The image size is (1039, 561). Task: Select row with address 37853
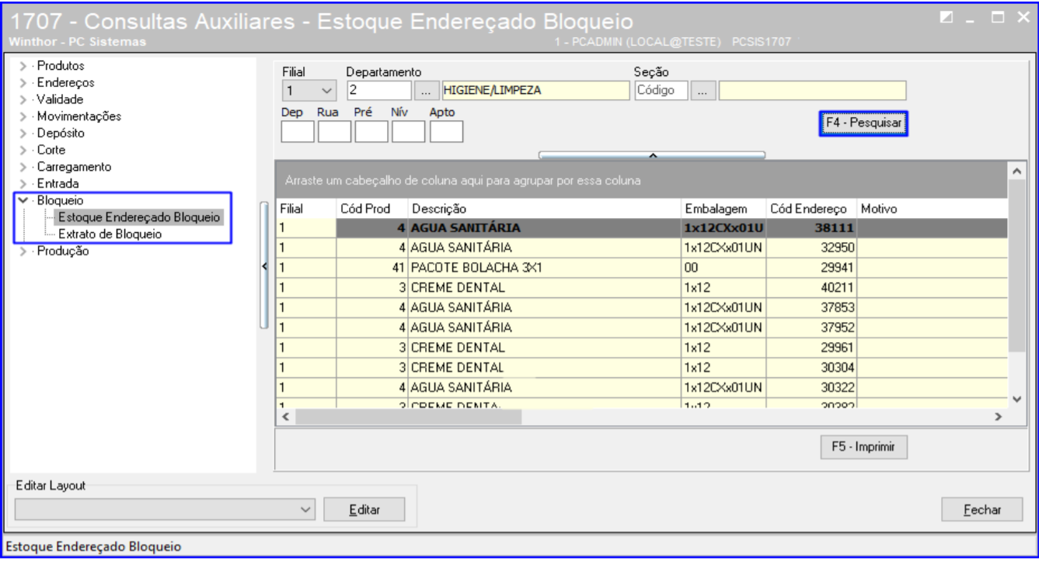coord(642,307)
